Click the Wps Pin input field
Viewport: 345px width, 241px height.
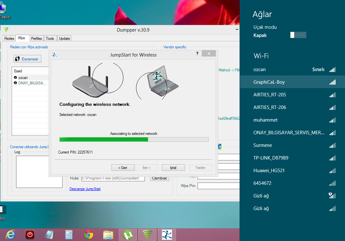coord(218,186)
